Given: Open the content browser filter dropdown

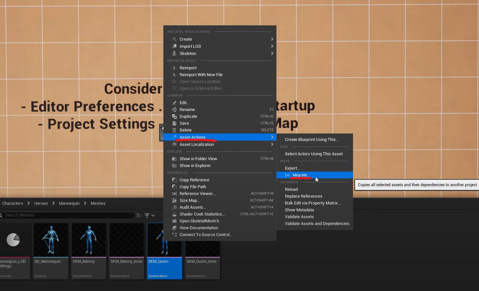Looking at the screenshot, I should click(150, 215).
